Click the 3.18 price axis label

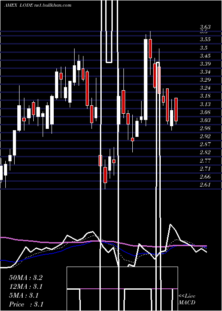[x=205, y=96]
